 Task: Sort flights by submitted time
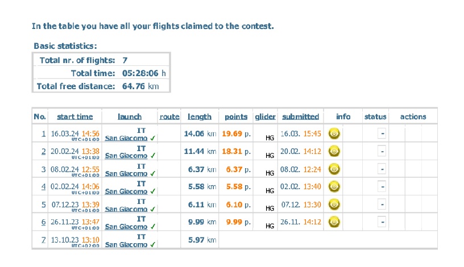[x=300, y=117]
